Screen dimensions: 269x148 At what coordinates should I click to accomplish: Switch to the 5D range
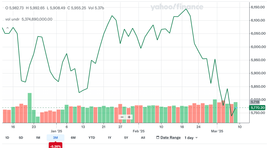pyautogui.click(x=21, y=138)
